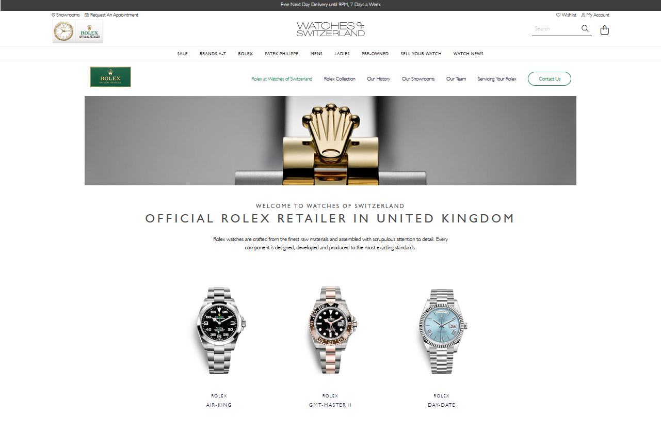This screenshot has width=661, height=431.
Task: Click Request An Appointment calendar icon
Action: (87, 15)
